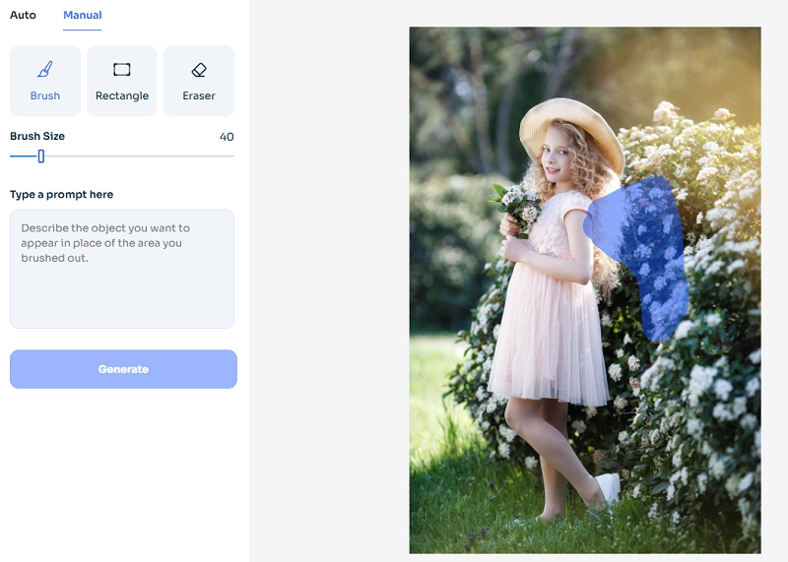The image size is (788, 562).
Task: Click the Brush Size slider handle
Action: click(x=41, y=156)
